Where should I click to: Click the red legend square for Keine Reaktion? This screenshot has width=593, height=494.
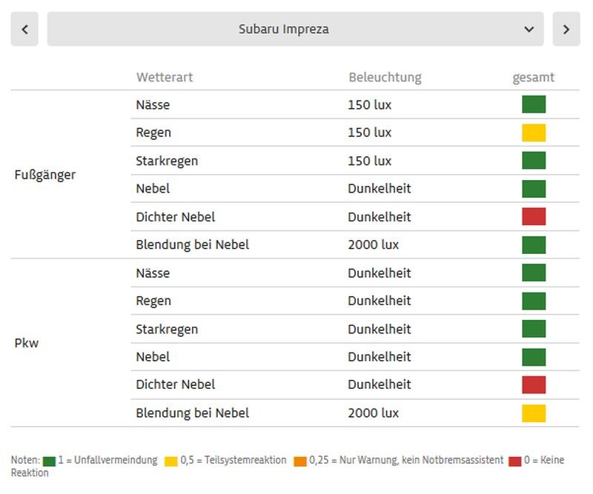515,461
